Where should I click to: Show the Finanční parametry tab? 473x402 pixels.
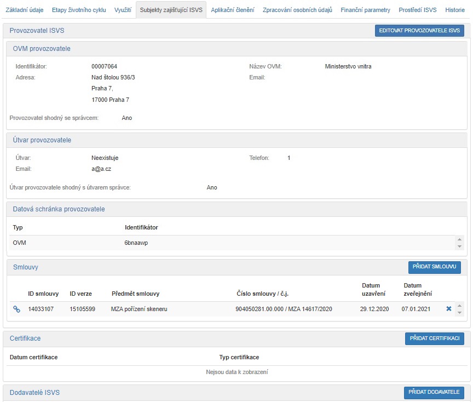365,10
